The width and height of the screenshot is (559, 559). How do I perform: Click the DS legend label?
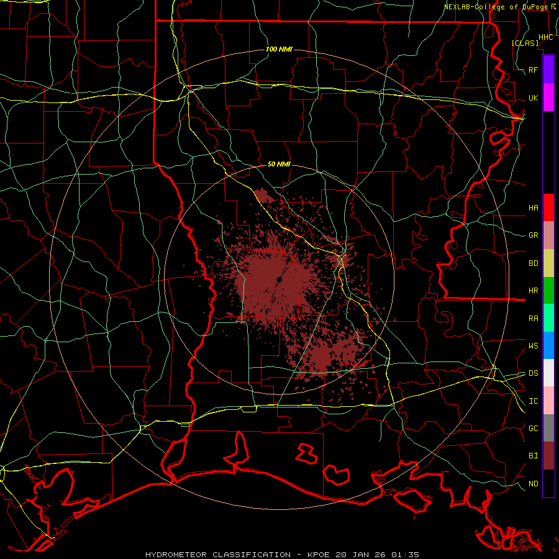coord(534,373)
